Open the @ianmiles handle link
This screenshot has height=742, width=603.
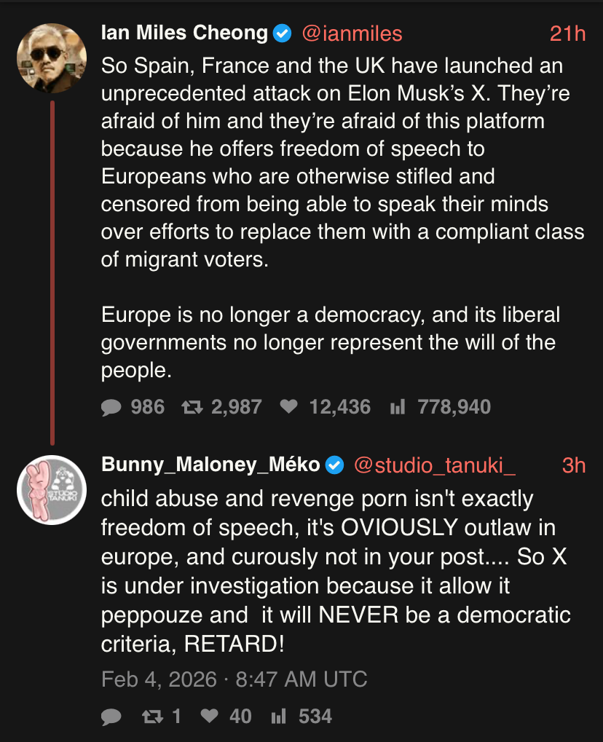[x=352, y=33]
